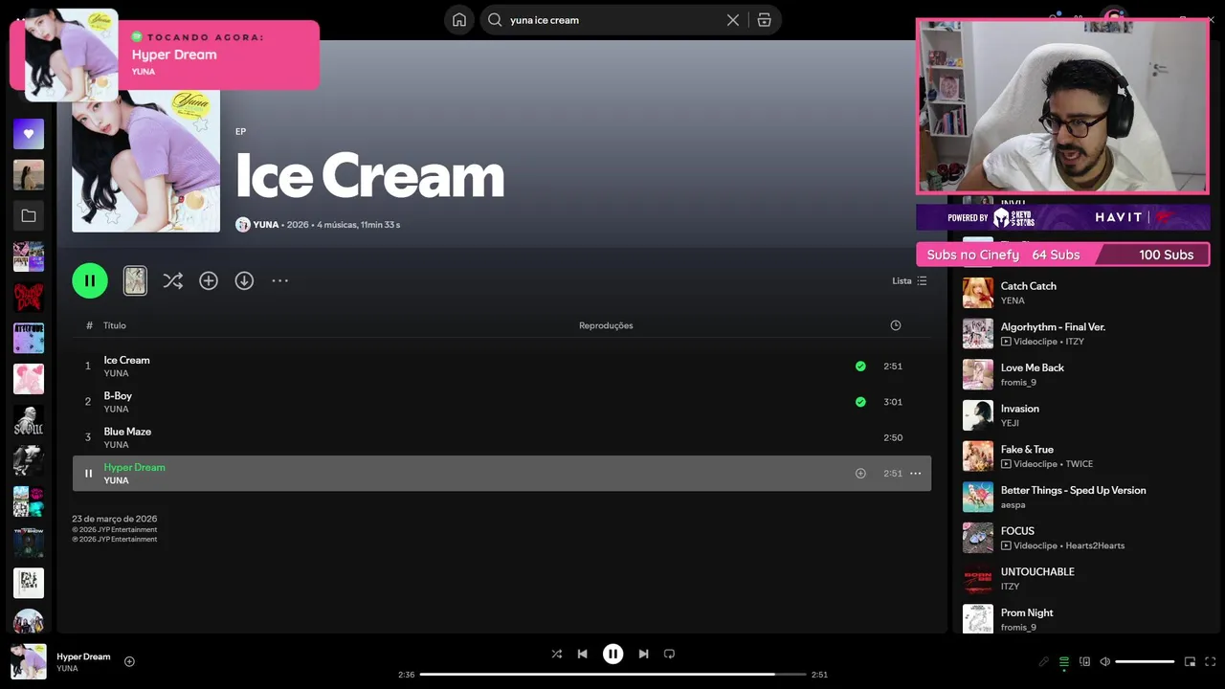Open Catch Catch by YENA in queue

(1086, 293)
